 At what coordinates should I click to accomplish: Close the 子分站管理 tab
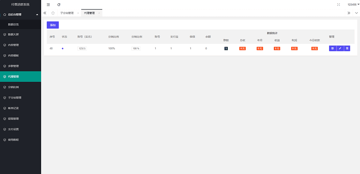click(x=78, y=13)
